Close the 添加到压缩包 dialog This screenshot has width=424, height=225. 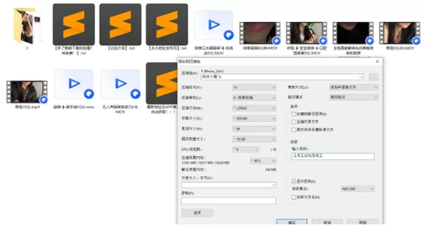[377, 61]
